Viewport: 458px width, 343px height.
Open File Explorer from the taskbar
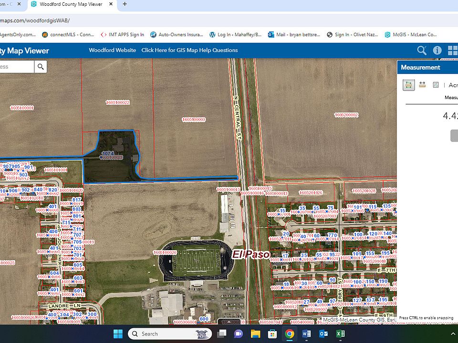(255, 334)
